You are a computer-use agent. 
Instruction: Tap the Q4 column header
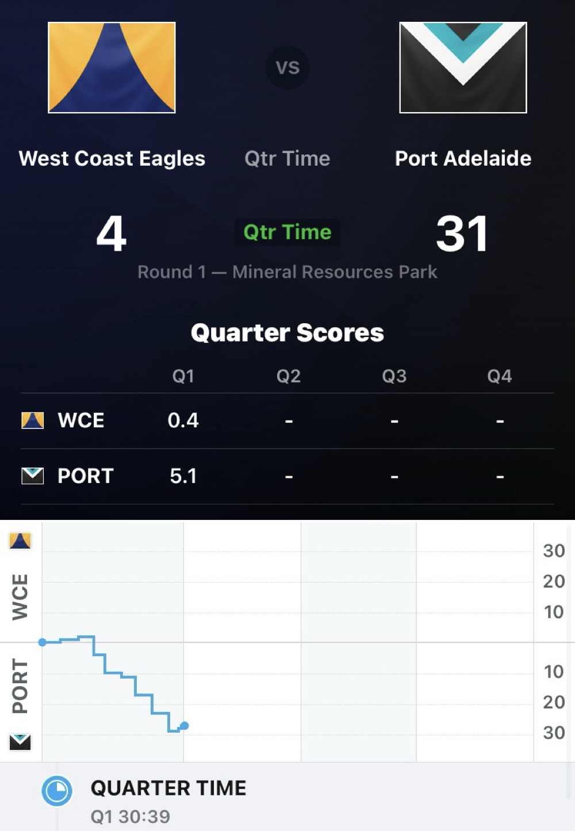click(x=499, y=376)
